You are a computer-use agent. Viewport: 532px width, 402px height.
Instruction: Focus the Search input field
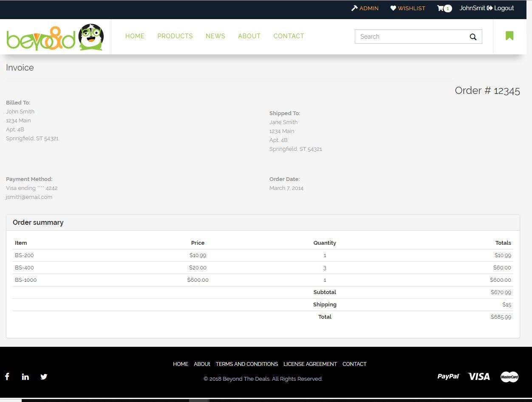pyautogui.click(x=410, y=37)
